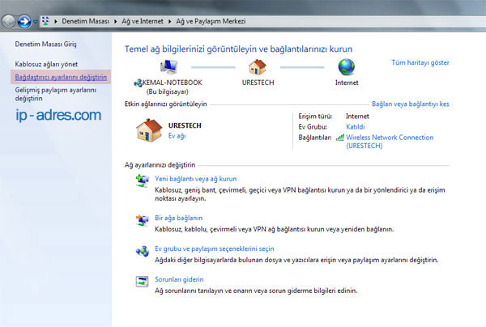Screen dimensions: 486x327
Task: Open Tüm haritayı göster link
Action: tap(420, 62)
